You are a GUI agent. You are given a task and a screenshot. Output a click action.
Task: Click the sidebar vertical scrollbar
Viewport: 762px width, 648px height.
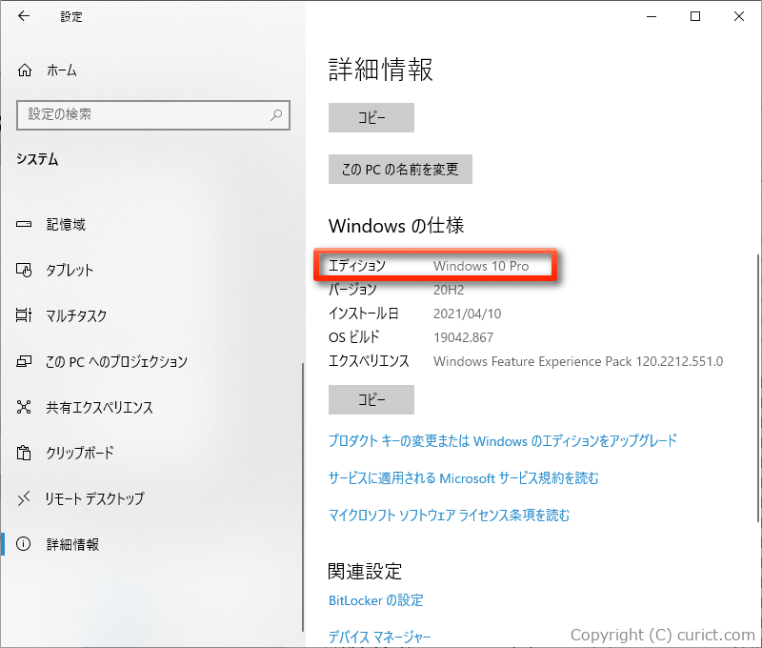(303, 496)
